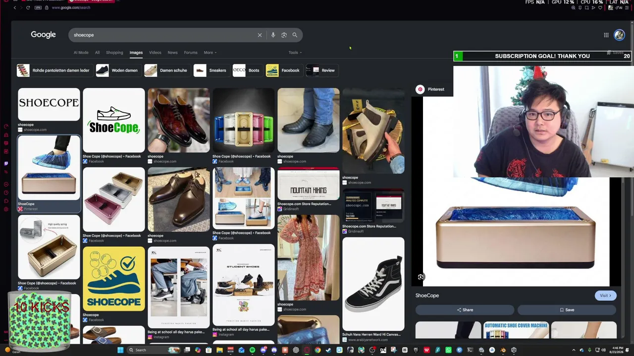Open the Automatic Shoe Cover Machine related image
The height and width of the screenshot is (356, 634).
click(516, 330)
